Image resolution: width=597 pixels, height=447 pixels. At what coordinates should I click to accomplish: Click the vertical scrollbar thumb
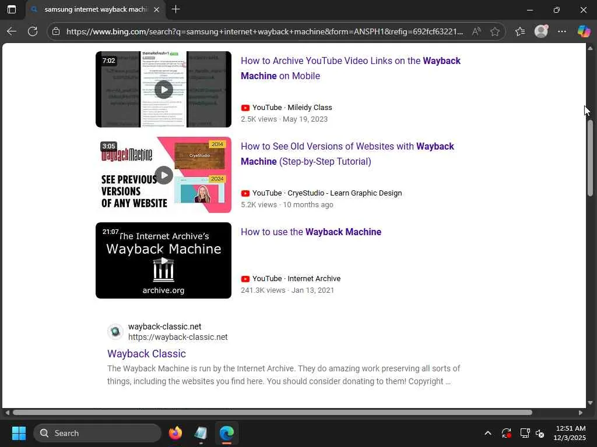click(590, 158)
